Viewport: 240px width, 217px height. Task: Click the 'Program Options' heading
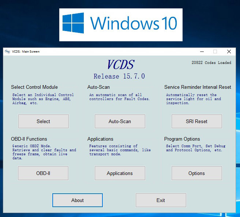[182, 139]
